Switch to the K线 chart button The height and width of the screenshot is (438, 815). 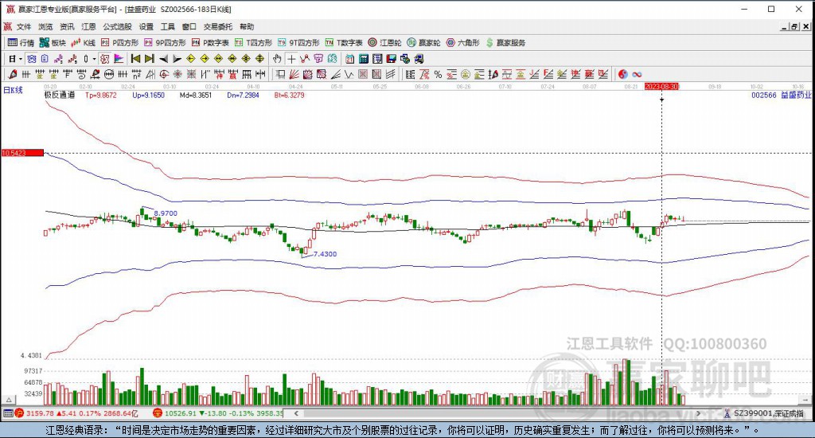(83, 43)
